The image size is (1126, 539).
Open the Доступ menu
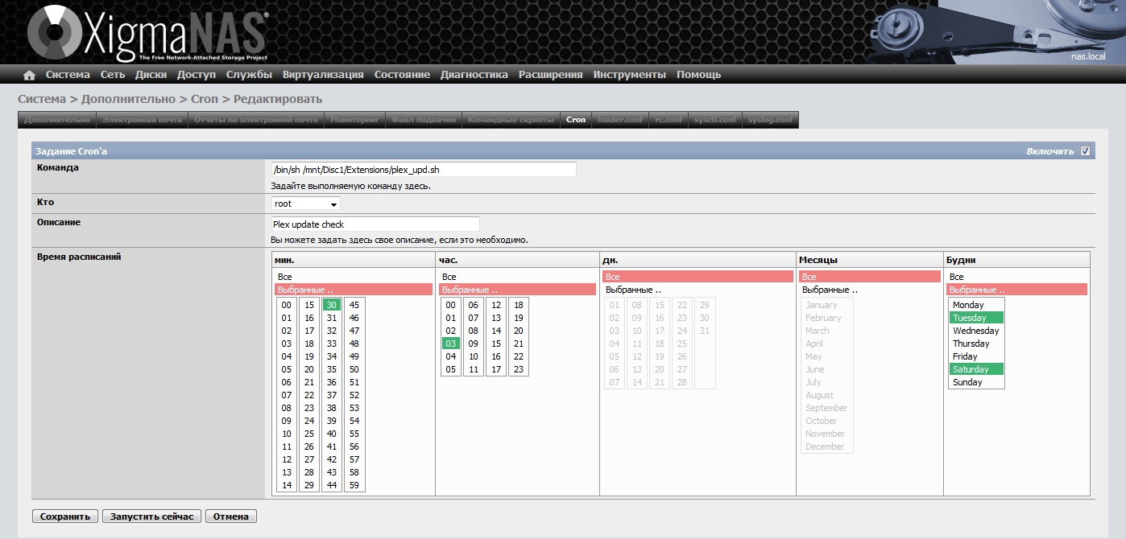point(197,75)
